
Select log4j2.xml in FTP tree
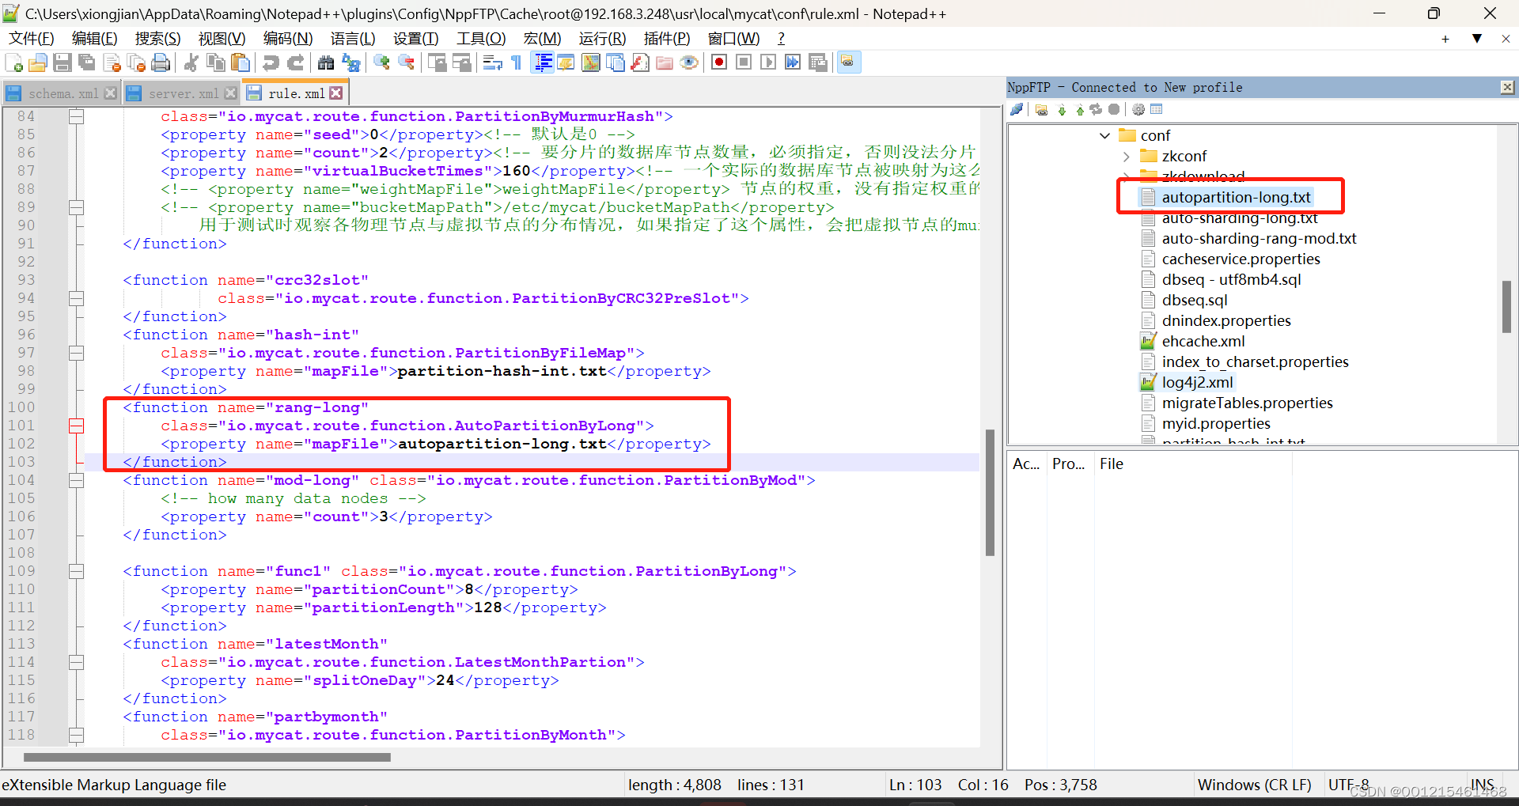[x=1197, y=383]
